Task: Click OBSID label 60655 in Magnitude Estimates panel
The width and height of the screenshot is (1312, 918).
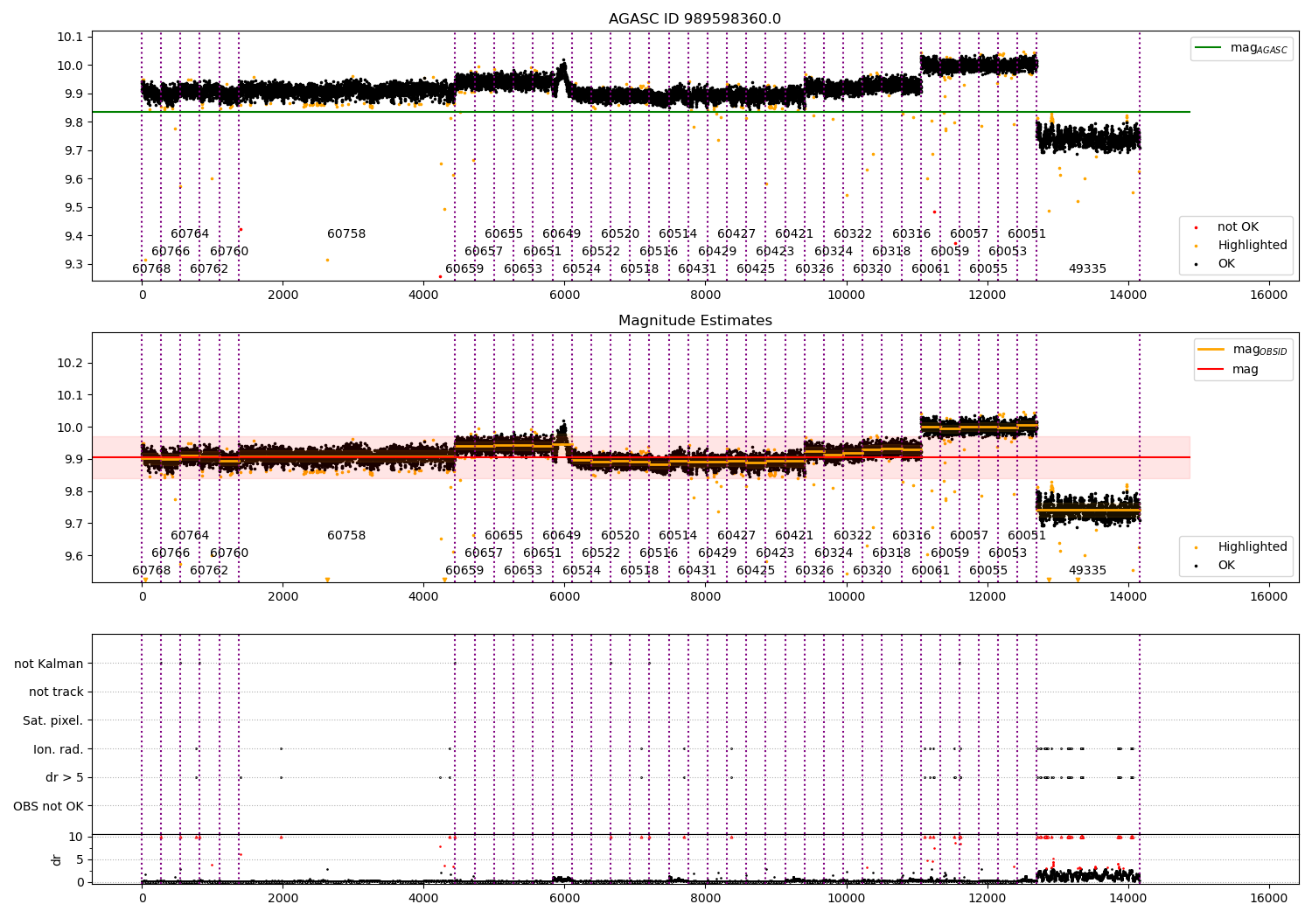Action: click(x=504, y=536)
